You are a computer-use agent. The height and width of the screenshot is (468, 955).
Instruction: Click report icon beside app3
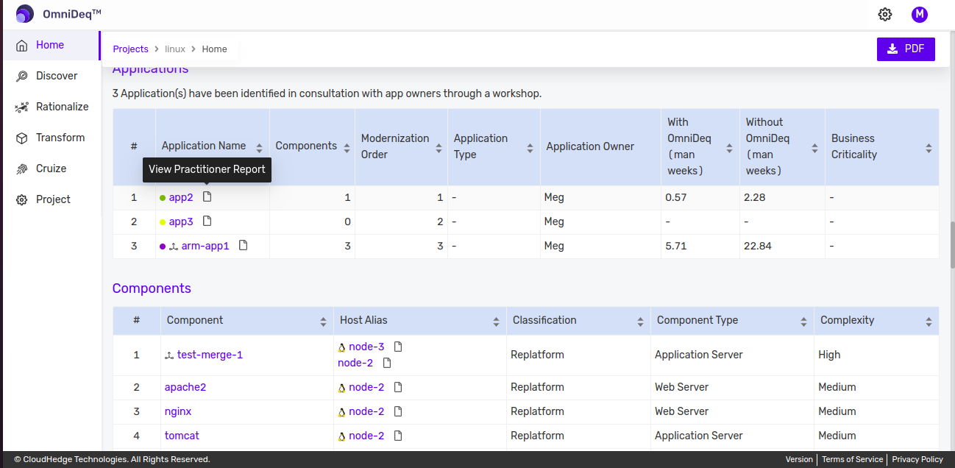(207, 221)
